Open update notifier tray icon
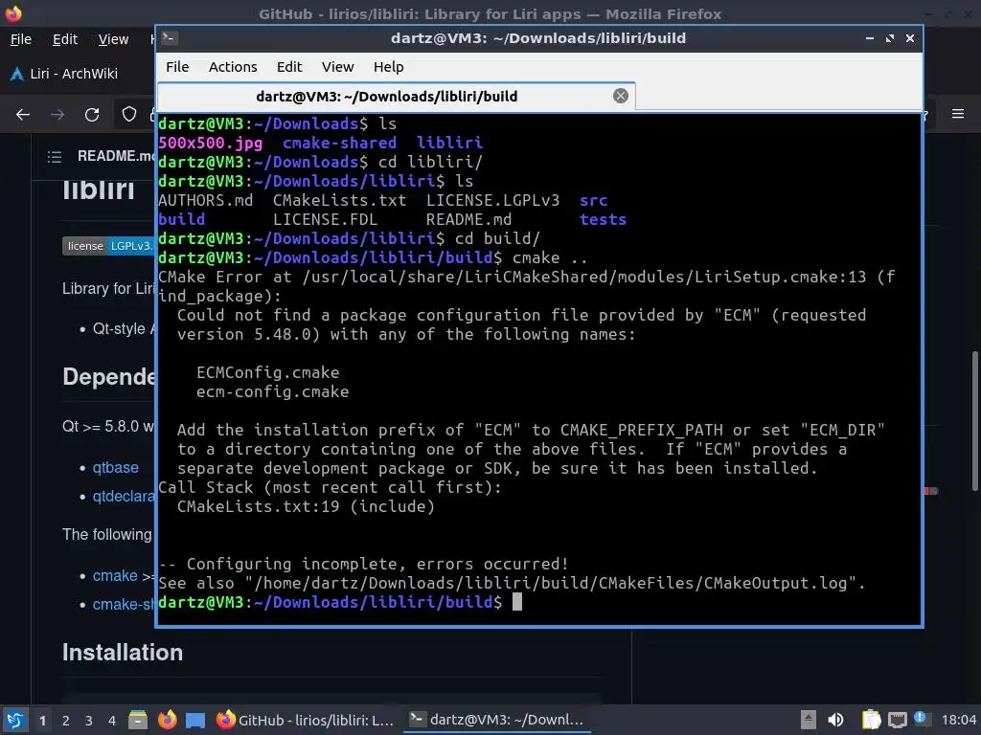The height and width of the screenshot is (735, 981). click(x=923, y=719)
